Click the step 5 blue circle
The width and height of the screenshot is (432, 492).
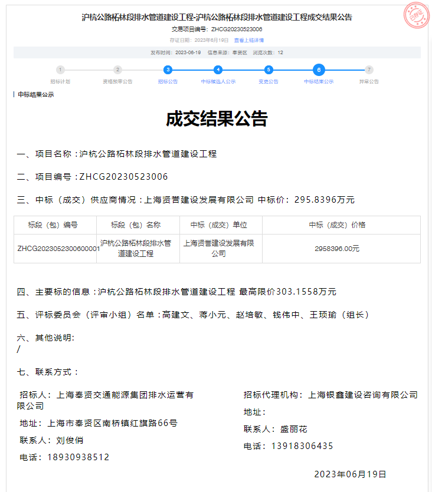269,70
